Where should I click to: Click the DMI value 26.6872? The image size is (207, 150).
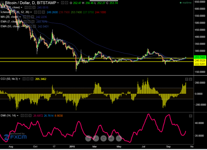click(38, 116)
